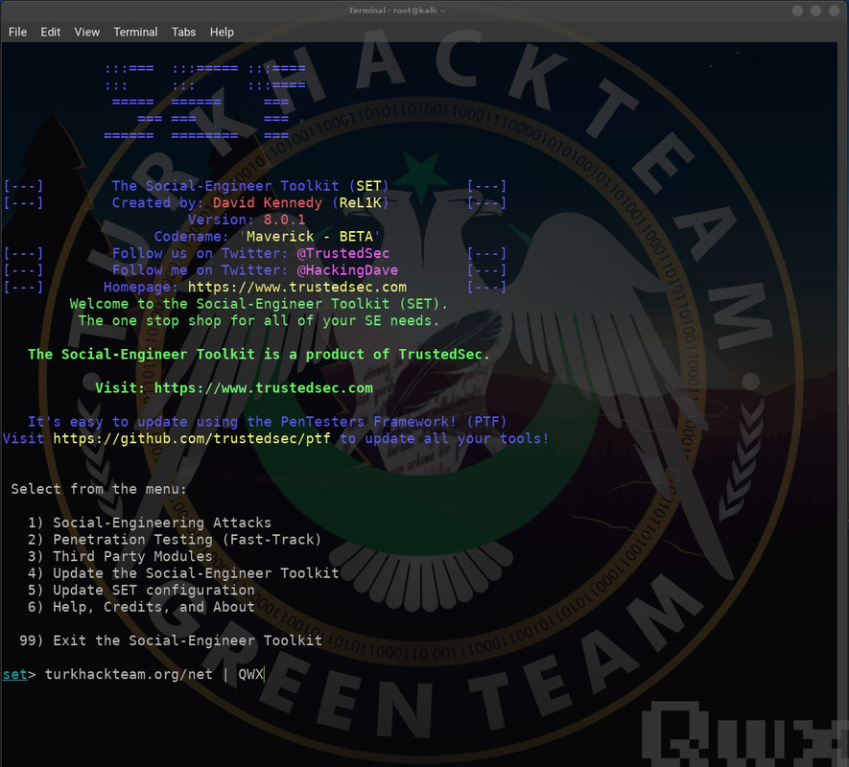Open the View menu
849x767 pixels.
click(x=87, y=32)
